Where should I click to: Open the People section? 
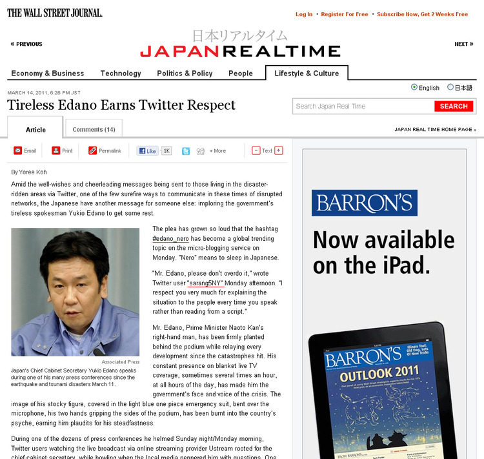(241, 73)
